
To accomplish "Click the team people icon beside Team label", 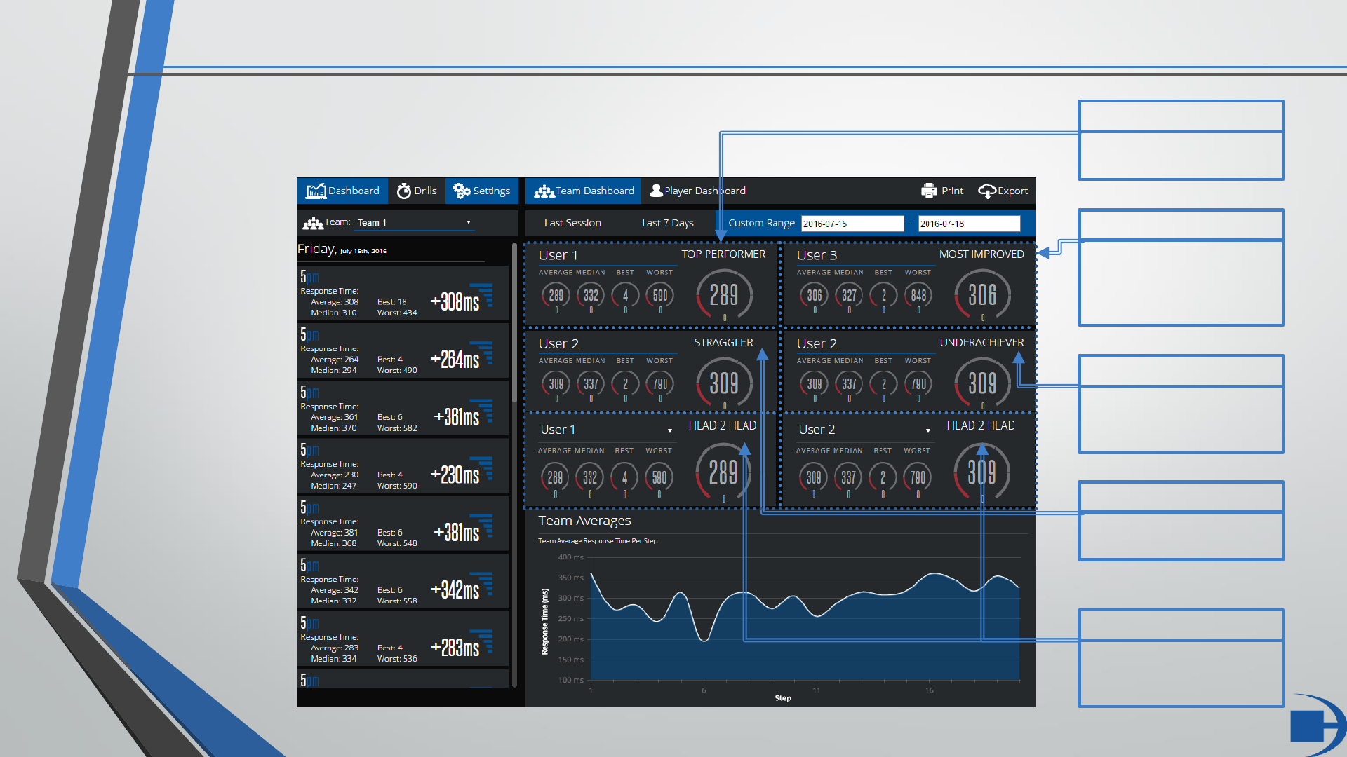I will [x=312, y=223].
